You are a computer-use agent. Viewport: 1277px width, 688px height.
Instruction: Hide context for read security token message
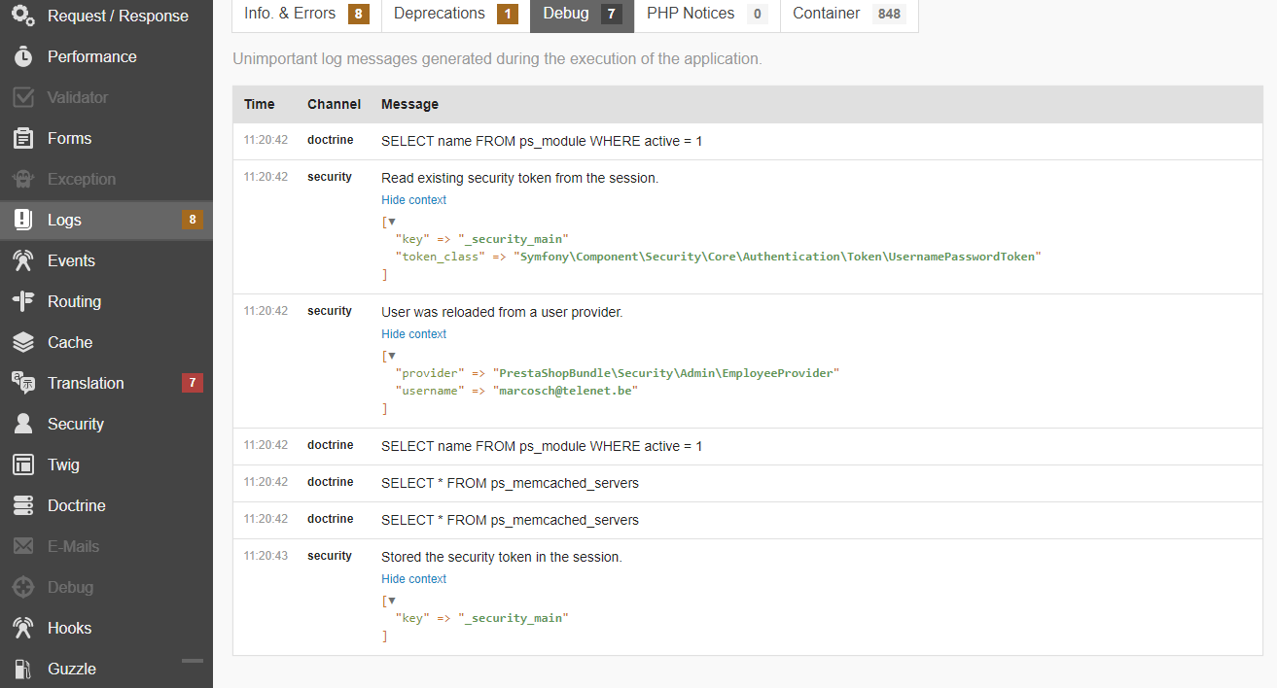pyautogui.click(x=413, y=200)
